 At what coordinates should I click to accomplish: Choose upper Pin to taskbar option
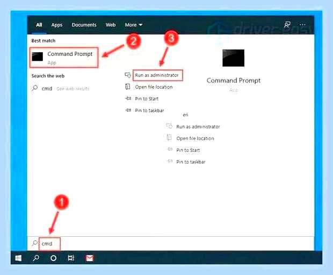point(149,110)
